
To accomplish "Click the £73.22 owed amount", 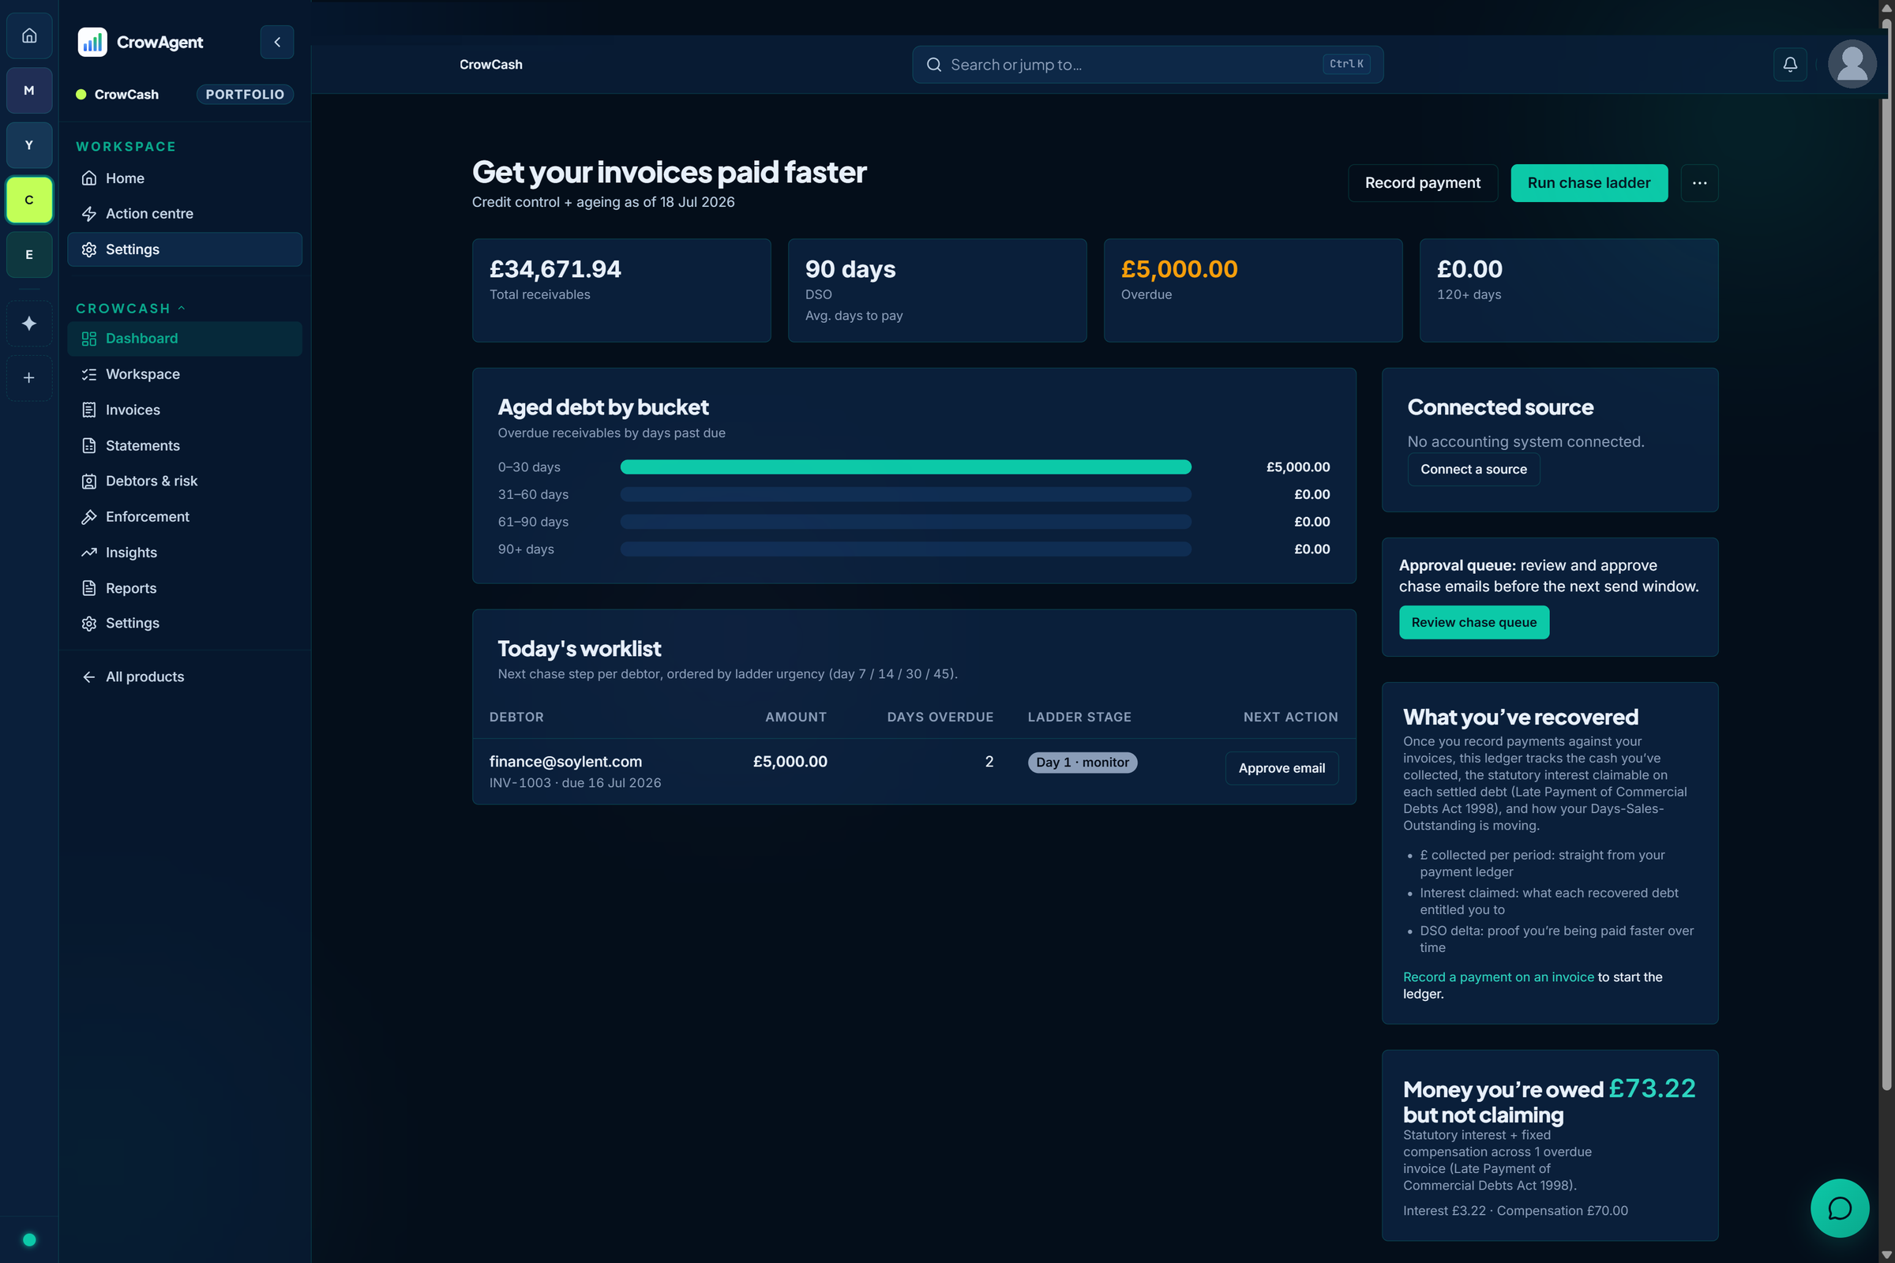I will (x=1652, y=1089).
